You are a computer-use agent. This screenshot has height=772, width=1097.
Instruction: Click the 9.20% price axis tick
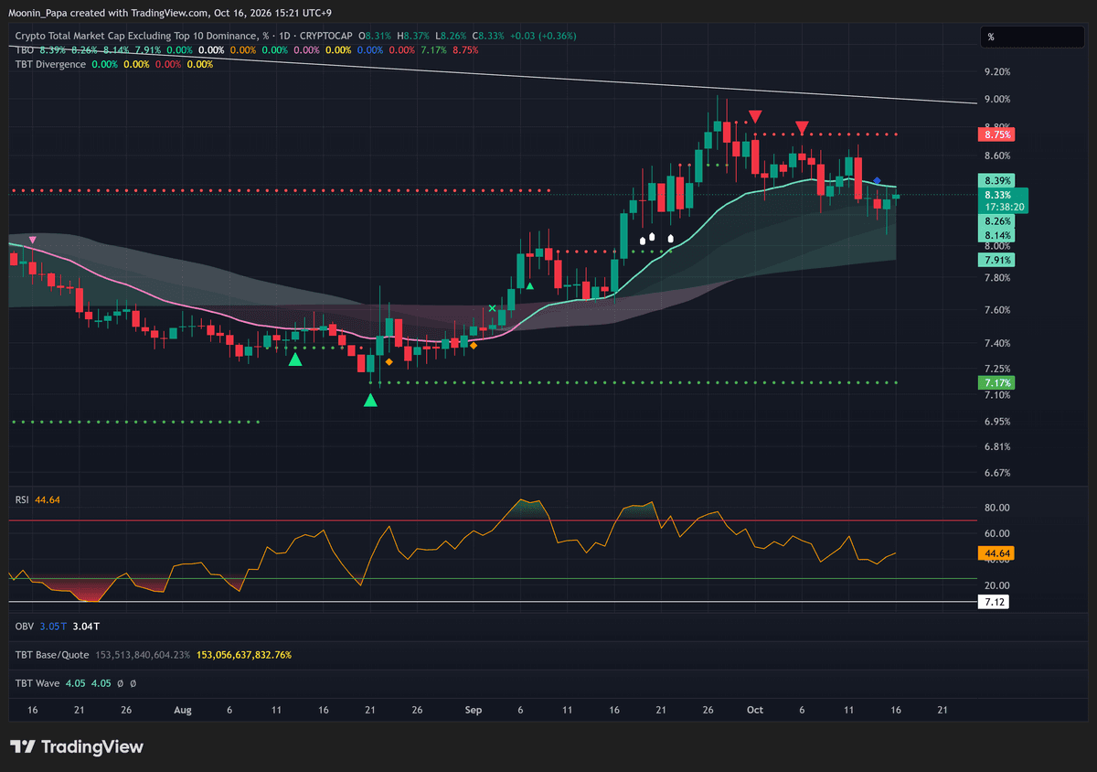pyautogui.click(x=997, y=72)
